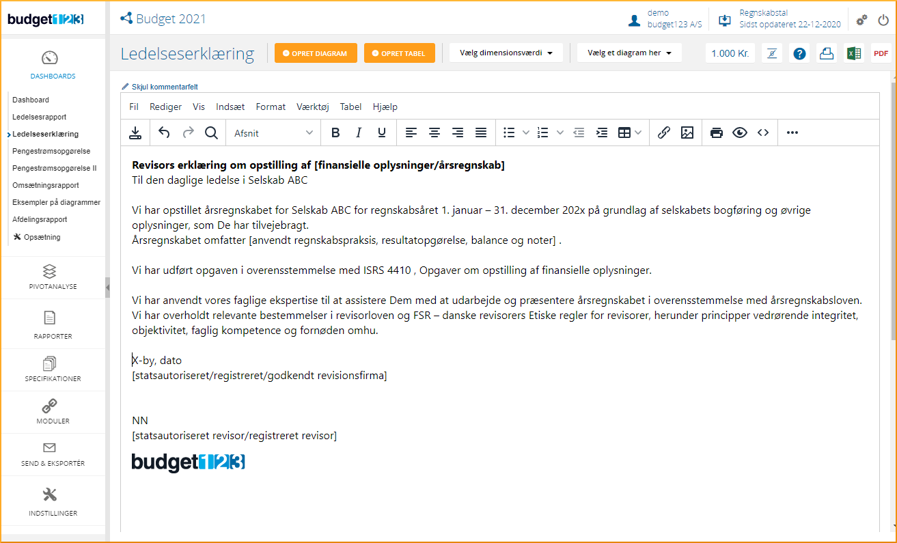Click the undo arrow in the editor
The height and width of the screenshot is (543, 897).
pos(164,133)
